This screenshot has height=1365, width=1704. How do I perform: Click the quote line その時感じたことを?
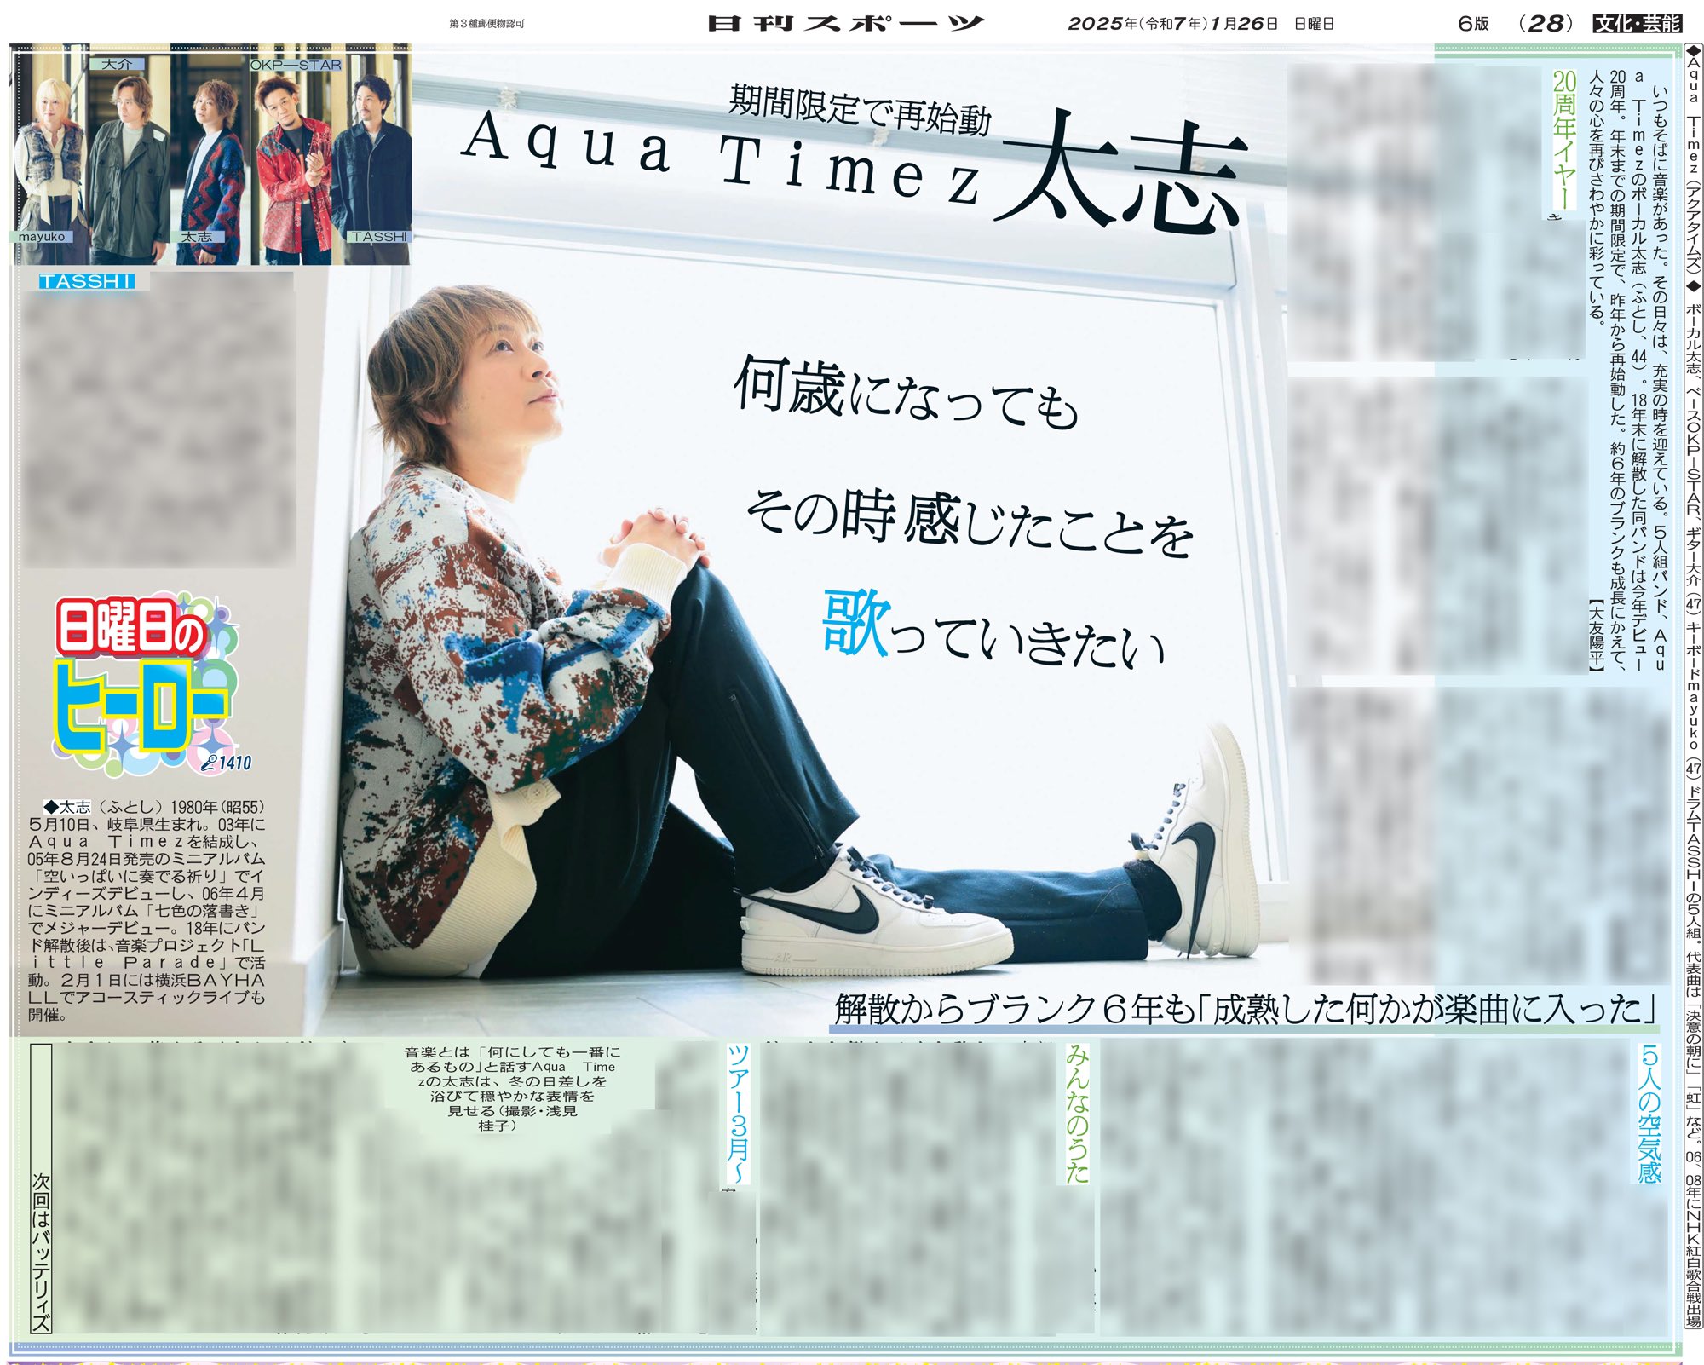coord(969,524)
